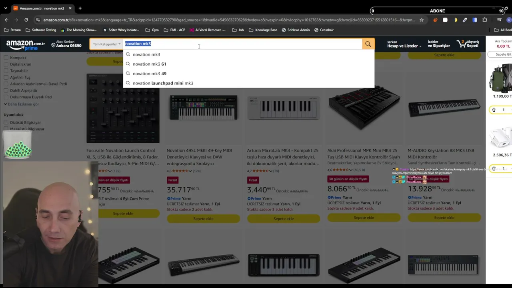The height and width of the screenshot is (288, 512).
Task: Click the delivery location Ankara 06690
Action: point(66,44)
